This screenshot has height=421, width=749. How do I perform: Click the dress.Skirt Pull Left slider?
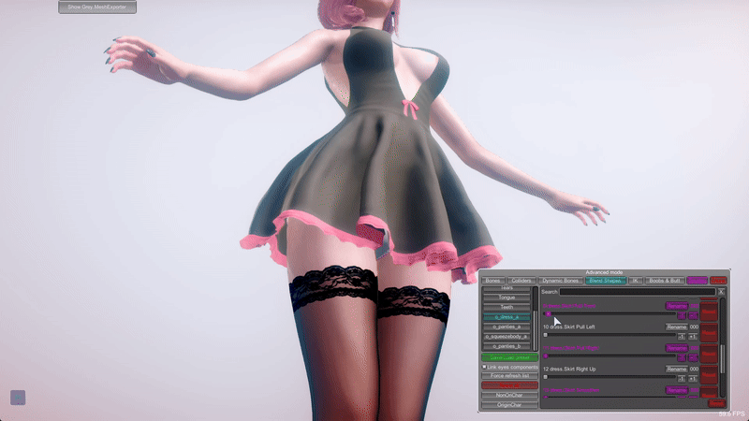(x=609, y=335)
